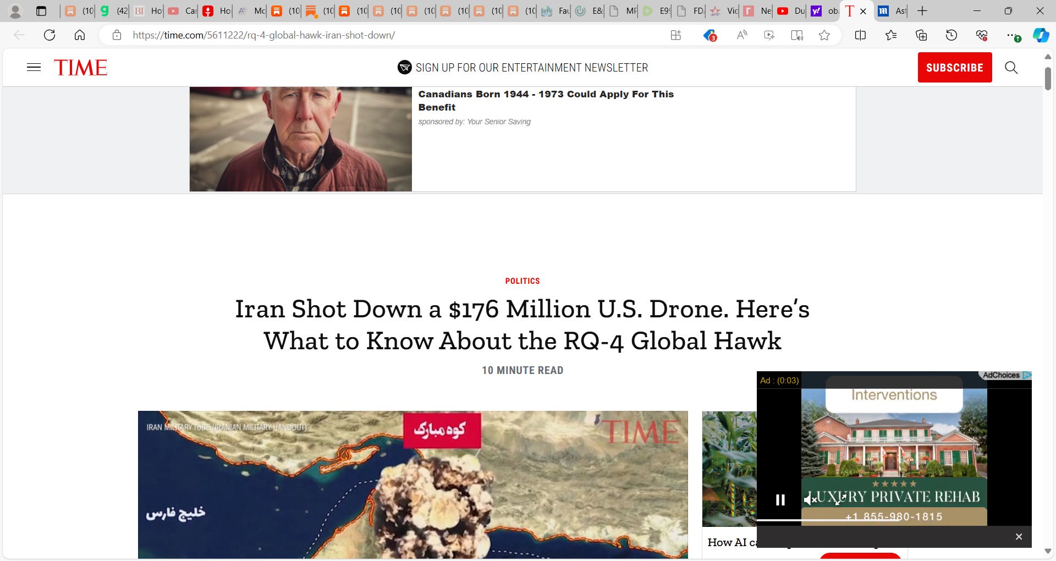Switch to the 'Mc' tab

point(250,11)
